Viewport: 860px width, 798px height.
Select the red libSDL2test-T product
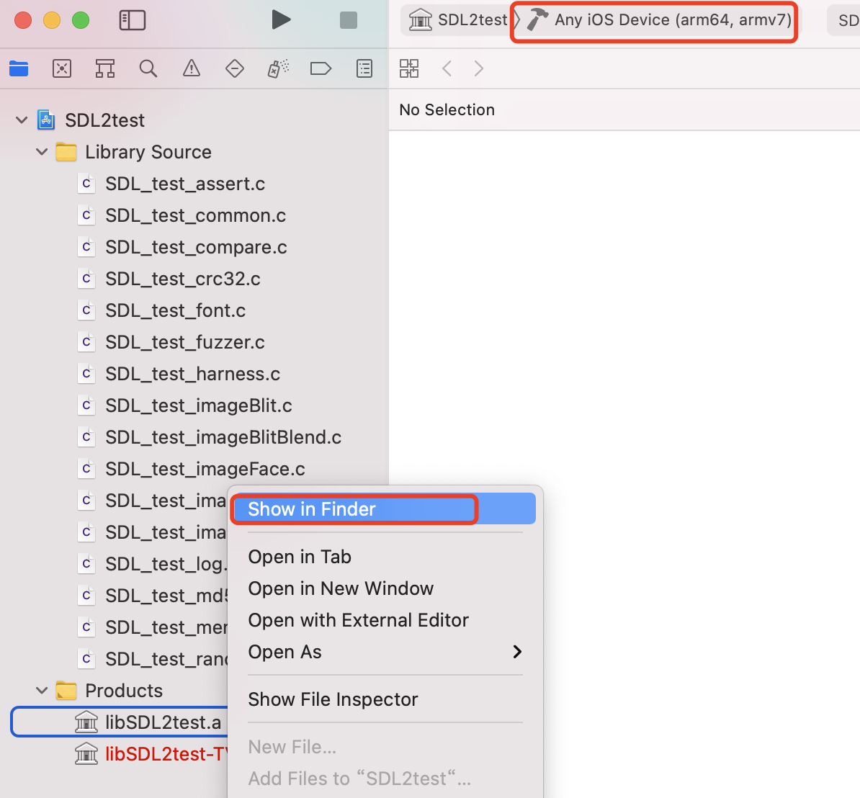coord(151,754)
